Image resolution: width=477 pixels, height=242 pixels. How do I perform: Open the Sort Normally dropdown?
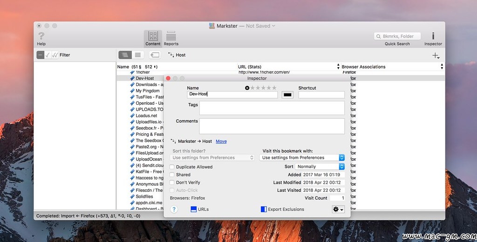pos(320,167)
